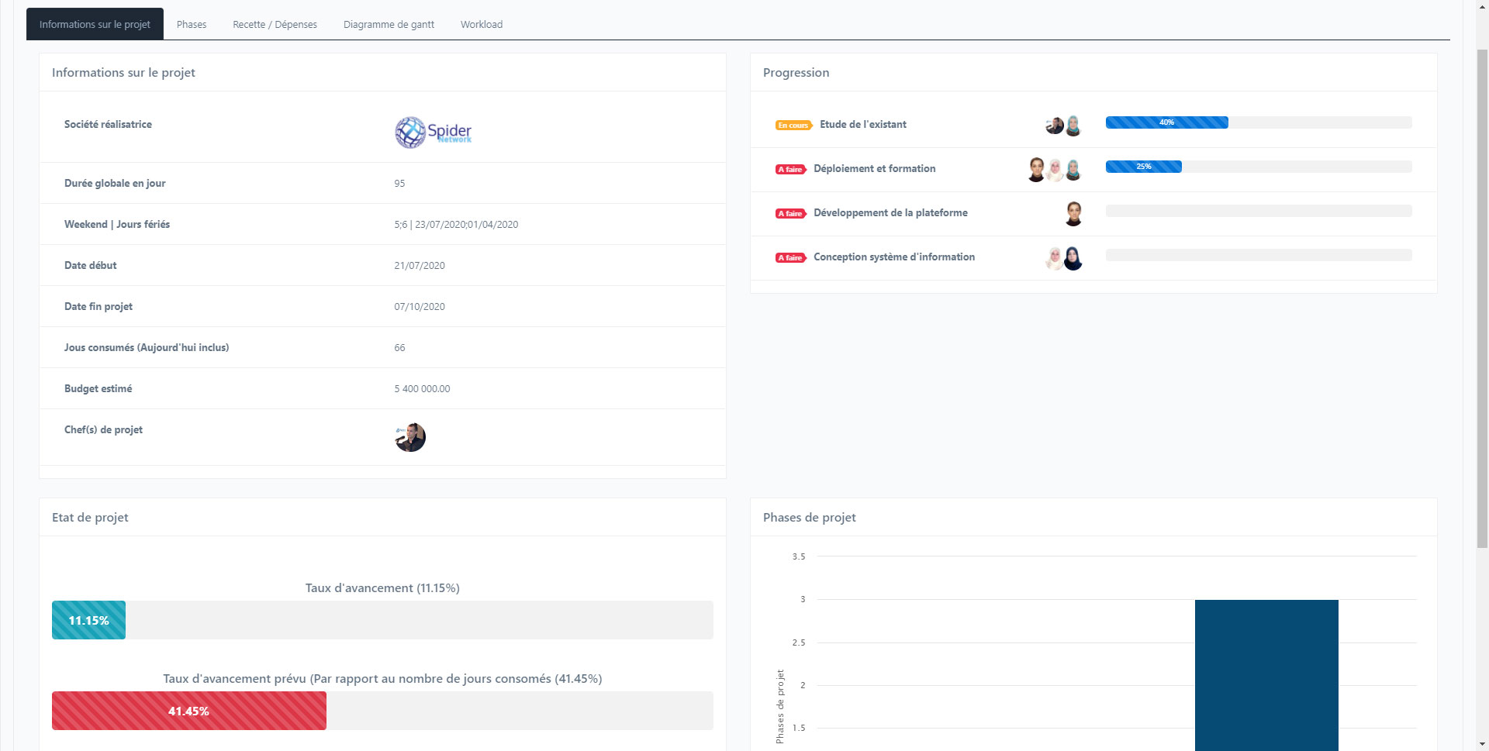The height and width of the screenshot is (751, 1489).
Task: Click the Taux d'avancement (11.15%) caption
Action: 382,587
